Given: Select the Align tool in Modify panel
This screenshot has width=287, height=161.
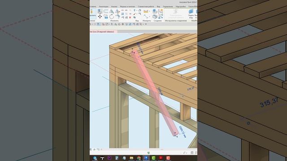Looking at the screenshot, I should (100, 11).
